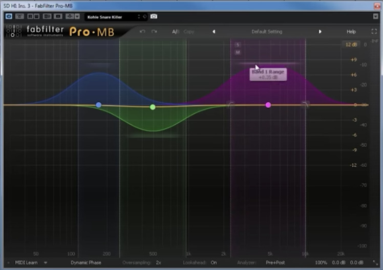The height and width of the screenshot is (270, 383).
Task: Click the -12 scale label
Action: 353,165
